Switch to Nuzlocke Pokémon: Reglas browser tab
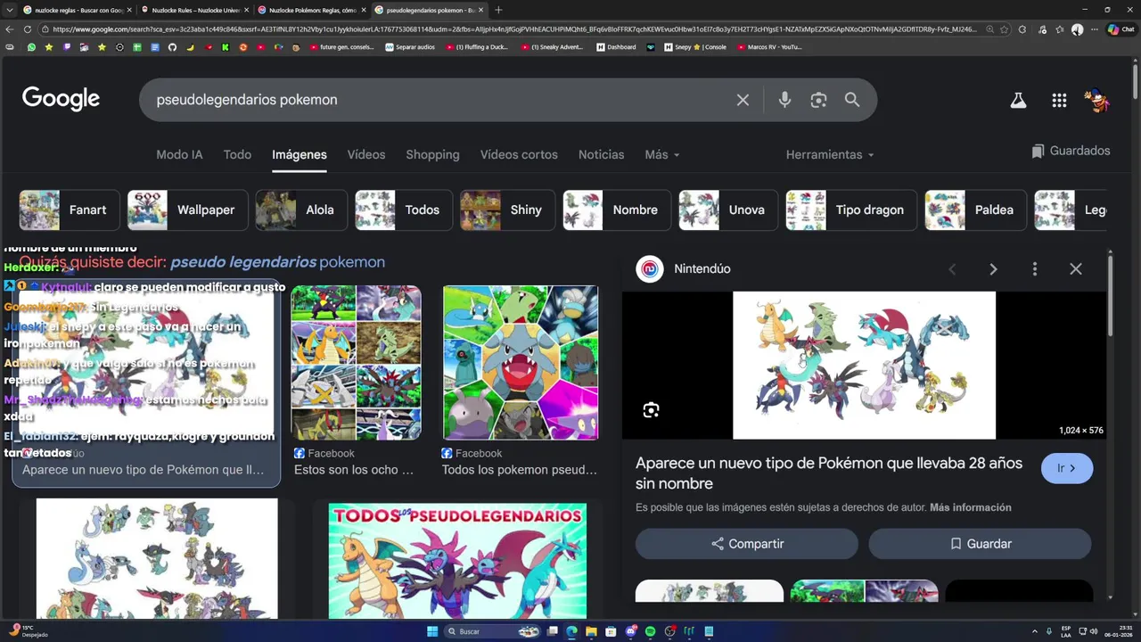The width and height of the screenshot is (1141, 642). 310,10
